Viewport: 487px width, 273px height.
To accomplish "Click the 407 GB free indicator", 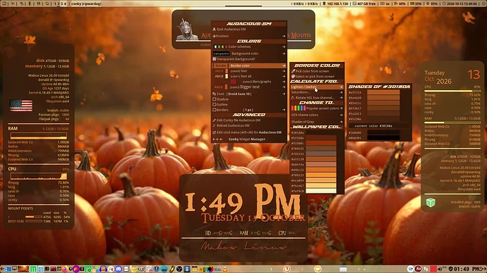I will [364, 4].
